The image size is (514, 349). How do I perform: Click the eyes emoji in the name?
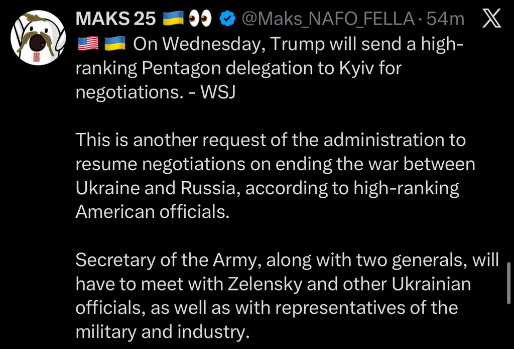click(200, 19)
